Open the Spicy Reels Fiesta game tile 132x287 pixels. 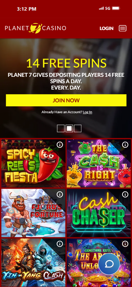coord(33,163)
